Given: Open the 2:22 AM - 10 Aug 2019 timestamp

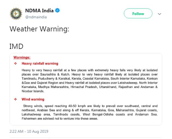Looking at the screenshot, I should click(29, 131).
